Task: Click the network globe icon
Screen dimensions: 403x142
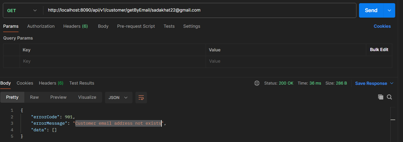Action: tap(257, 83)
